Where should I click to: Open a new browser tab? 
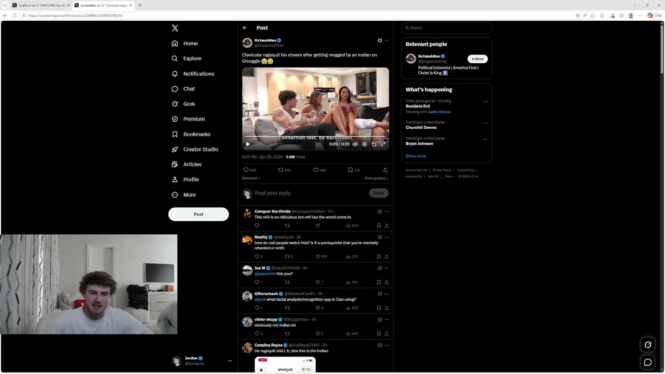click(140, 5)
